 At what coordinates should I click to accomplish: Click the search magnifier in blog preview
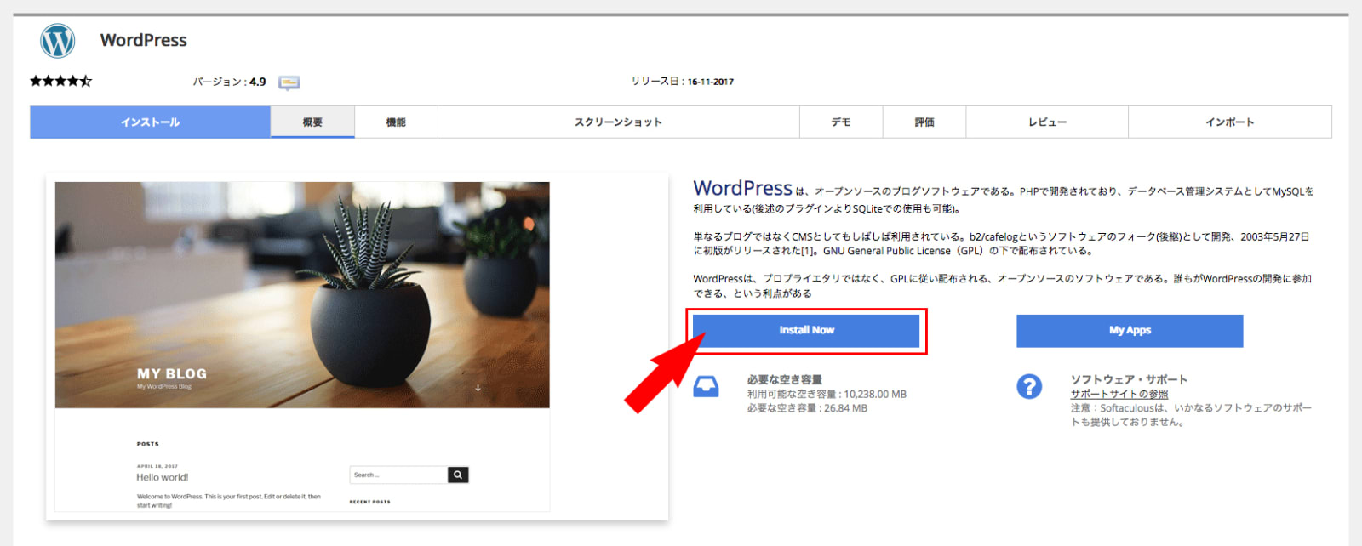pos(458,475)
